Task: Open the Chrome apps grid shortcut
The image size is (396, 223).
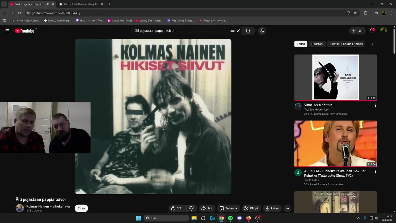Action: (x=4, y=21)
